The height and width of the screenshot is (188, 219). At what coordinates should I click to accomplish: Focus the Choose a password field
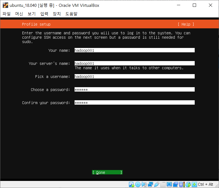pos(135,89)
